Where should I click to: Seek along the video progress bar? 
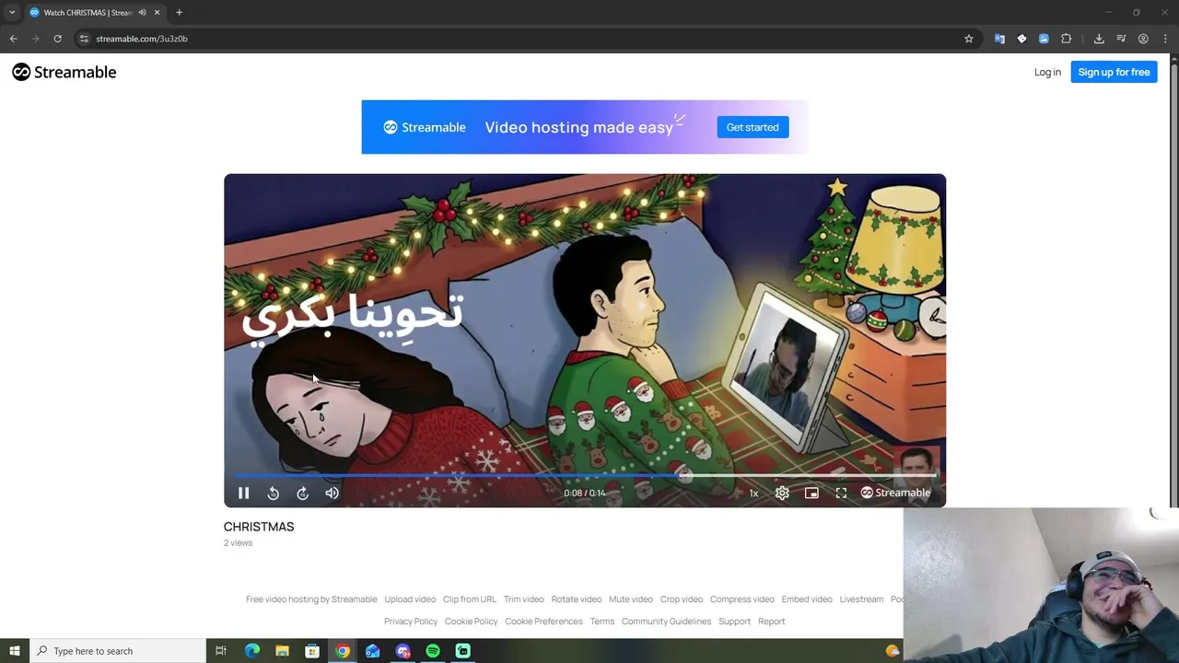click(584, 475)
